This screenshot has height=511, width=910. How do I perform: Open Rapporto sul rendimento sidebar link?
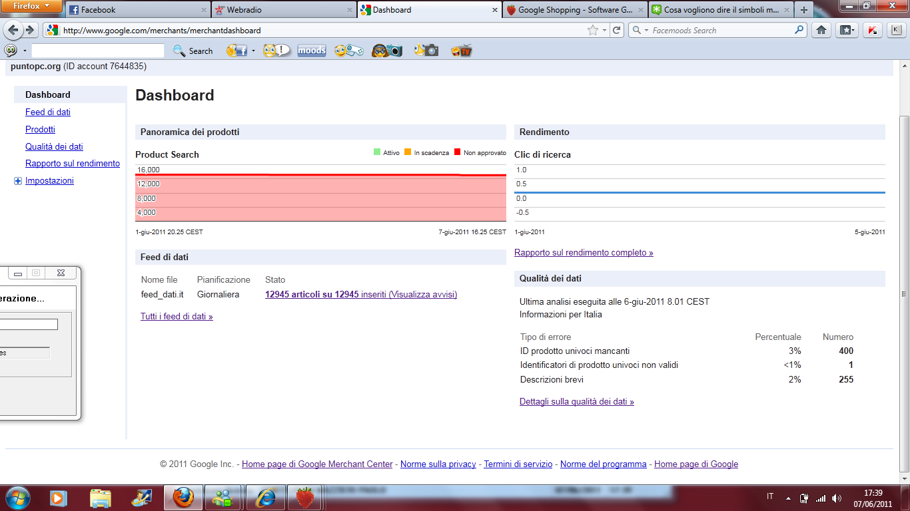(73, 164)
